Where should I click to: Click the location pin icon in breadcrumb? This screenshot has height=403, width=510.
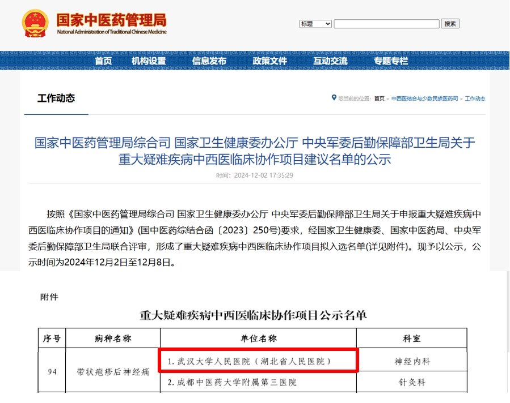(x=334, y=98)
